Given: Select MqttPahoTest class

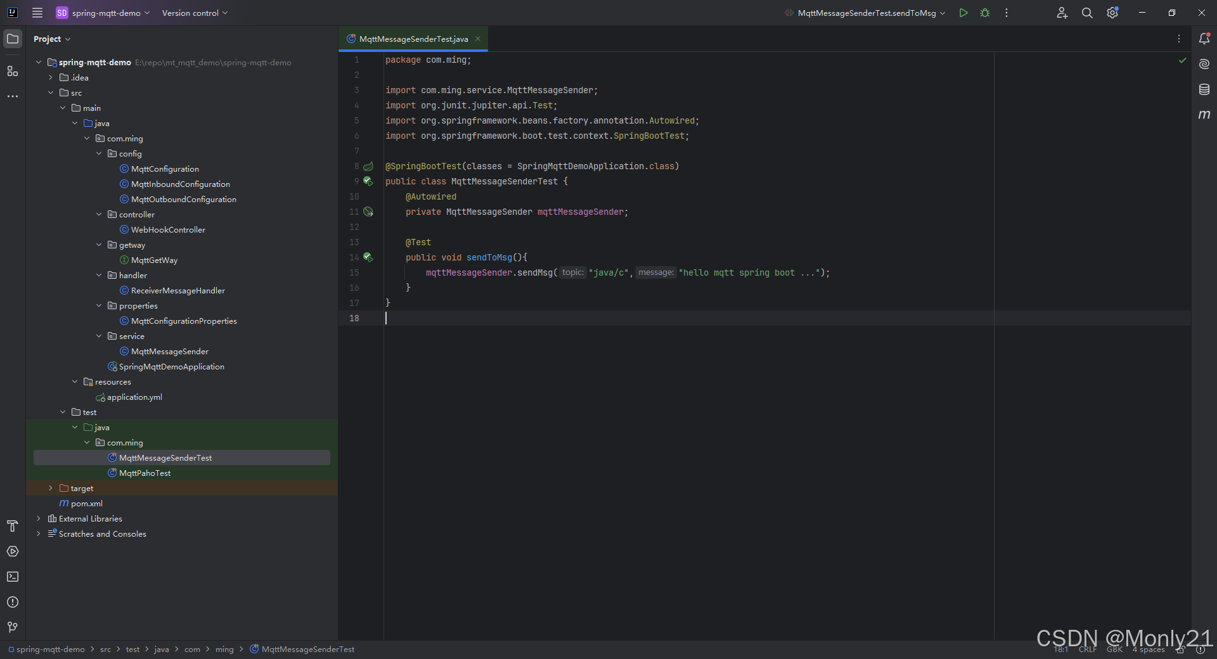Looking at the screenshot, I should [145, 473].
